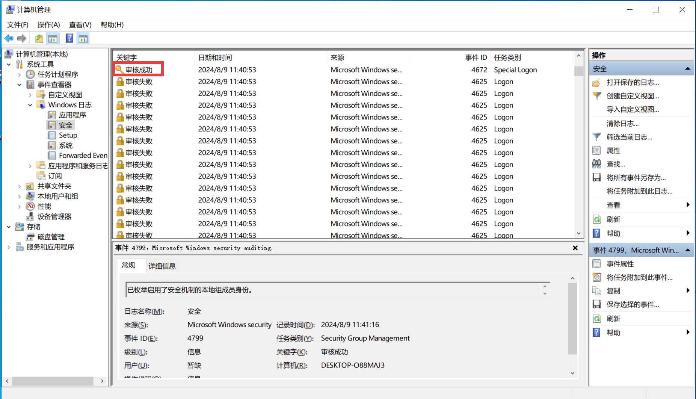Collapse the 安全 actions section header

point(687,69)
